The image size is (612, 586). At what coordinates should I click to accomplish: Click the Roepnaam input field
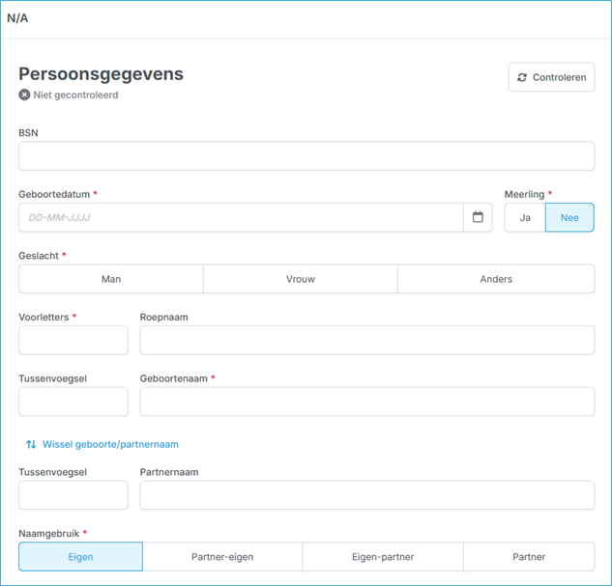(367, 340)
